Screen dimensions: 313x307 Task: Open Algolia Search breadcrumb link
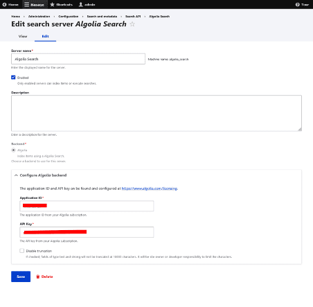(159, 17)
